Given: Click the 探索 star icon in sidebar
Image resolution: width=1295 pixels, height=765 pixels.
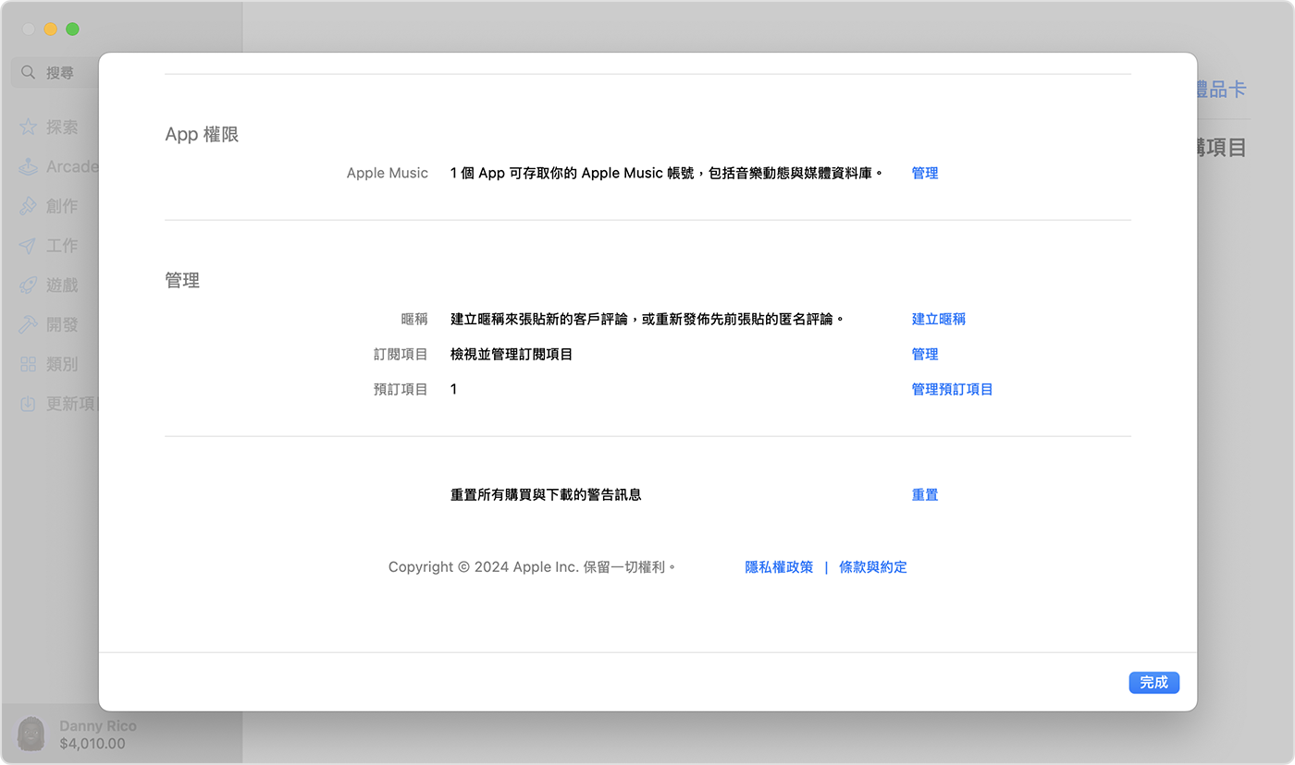Looking at the screenshot, I should [x=29, y=127].
